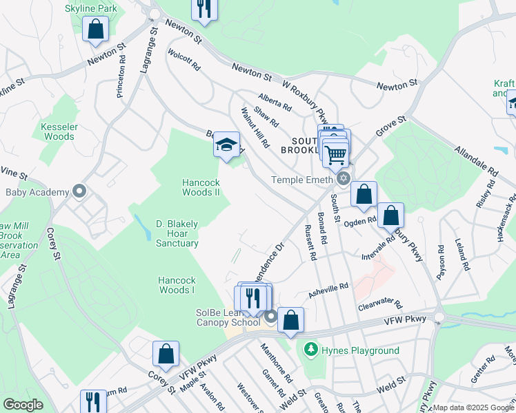Click the restaurant marker in bottom-left corner
The image size is (516, 413).
click(92, 401)
